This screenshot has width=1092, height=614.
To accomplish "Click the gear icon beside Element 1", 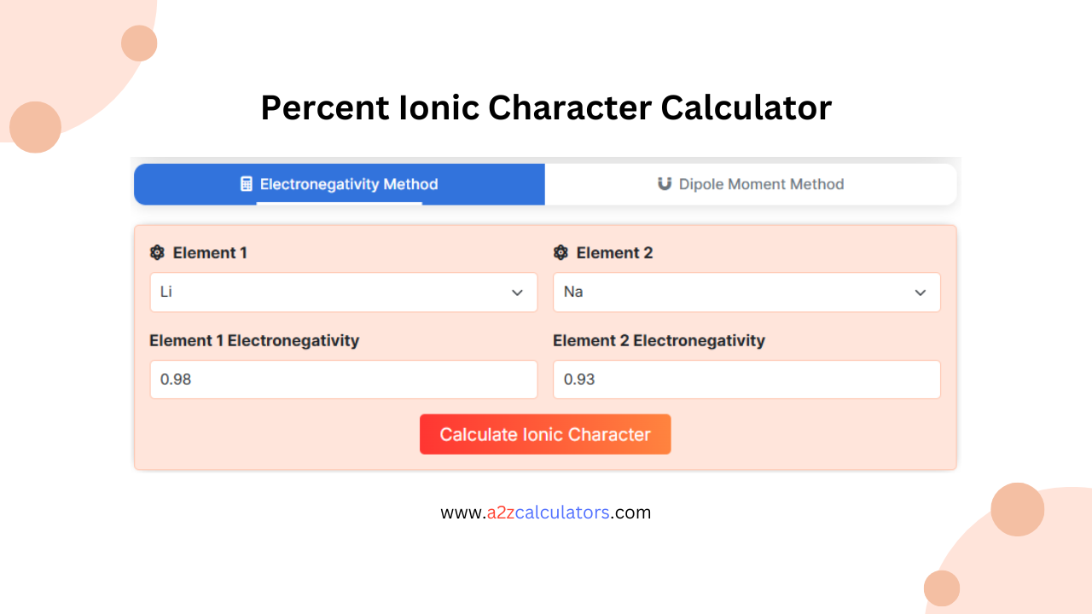I will pyautogui.click(x=157, y=252).
